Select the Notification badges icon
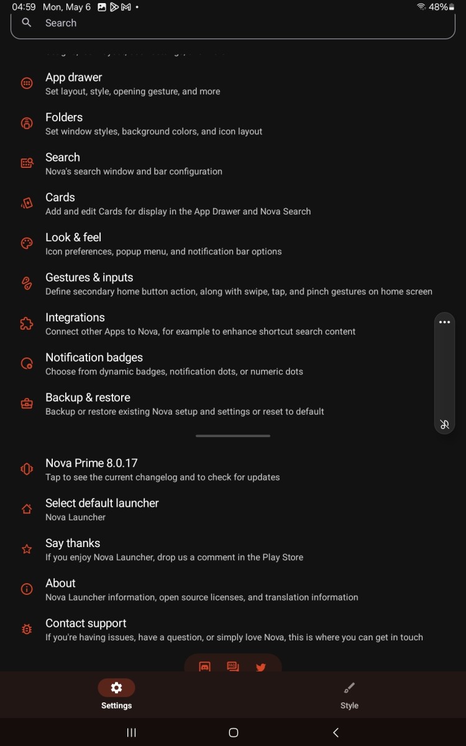Image resolution: width=466 pixels, height=746 pixels. coord(26,363)
